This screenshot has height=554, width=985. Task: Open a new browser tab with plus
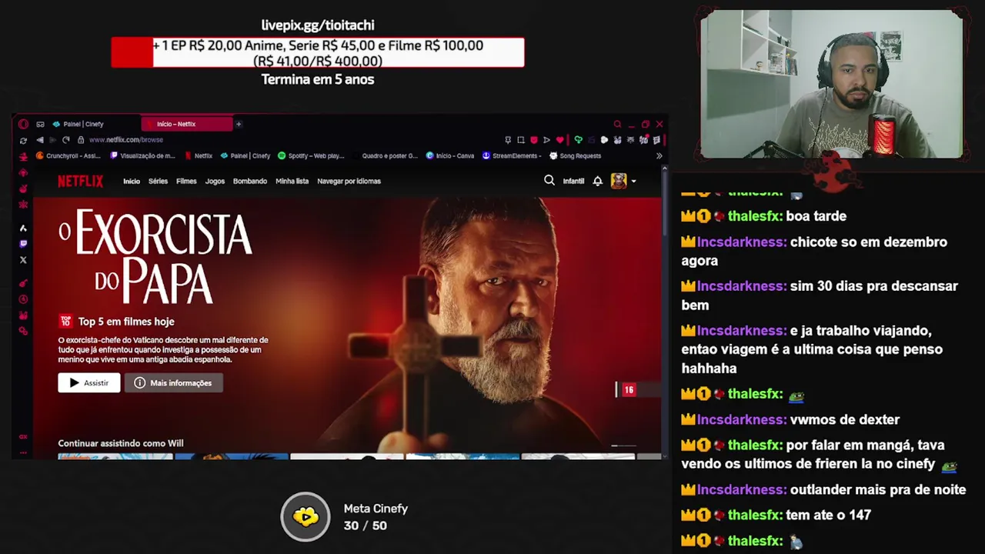[239, 124]
